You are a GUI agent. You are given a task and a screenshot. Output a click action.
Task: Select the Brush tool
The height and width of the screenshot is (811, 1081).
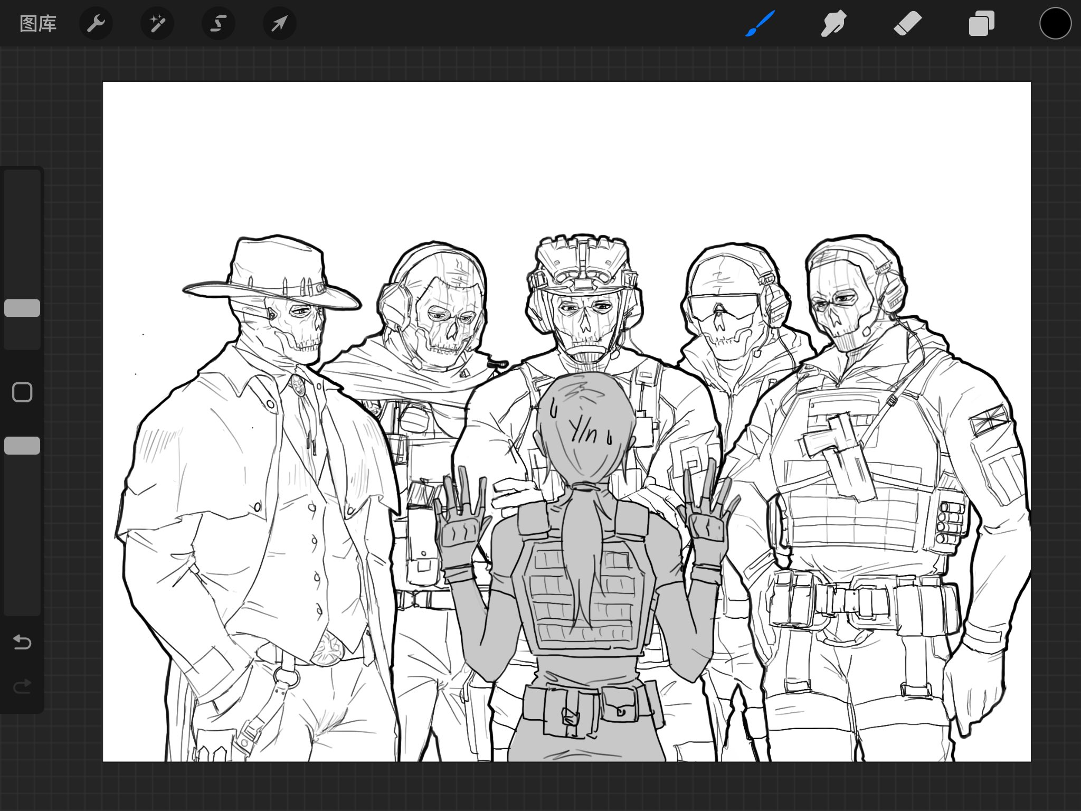760,24
